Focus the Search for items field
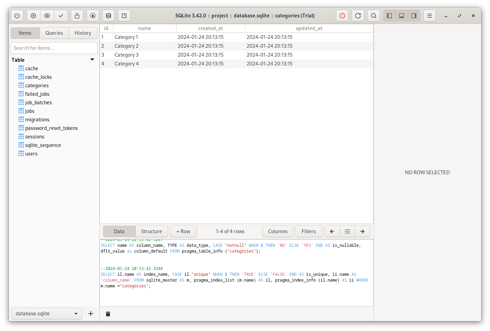This screenshot has width=490, height=331. coord(54,48)
